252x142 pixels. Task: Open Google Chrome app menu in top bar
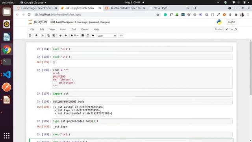pyautogui.click(x=33, y=2)
